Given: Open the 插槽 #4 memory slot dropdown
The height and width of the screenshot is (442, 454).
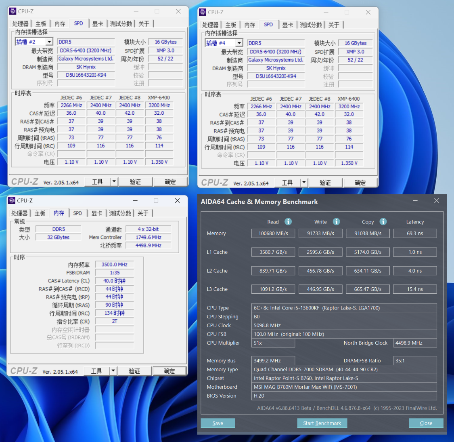Looking at the screenshot, I should click(239, 43).
